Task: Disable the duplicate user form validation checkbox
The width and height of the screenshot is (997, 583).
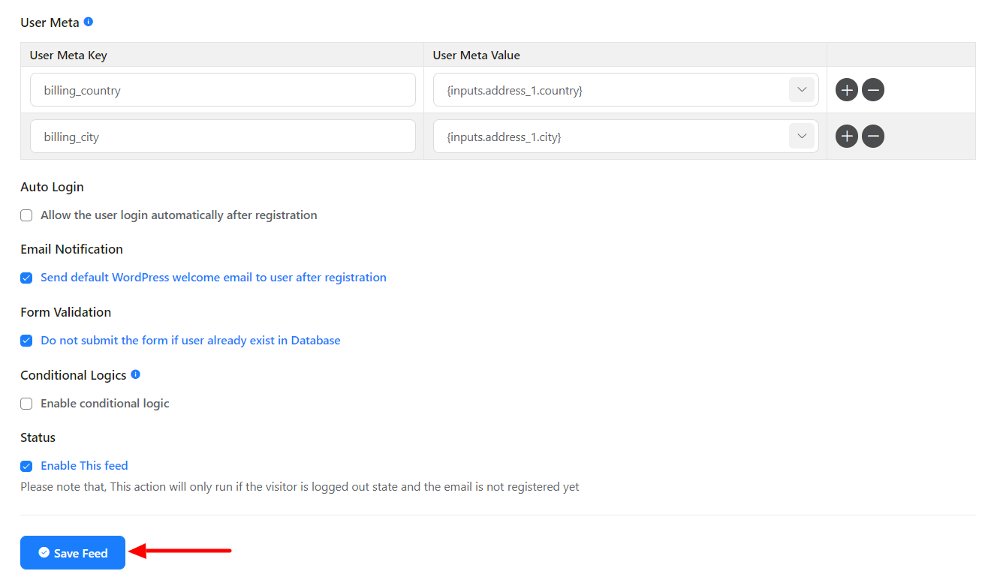Action: 26,341
